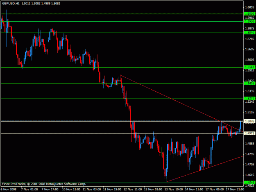Select the 1.6000 green price label
Screen dimensions: 256x192
[249, 14]
